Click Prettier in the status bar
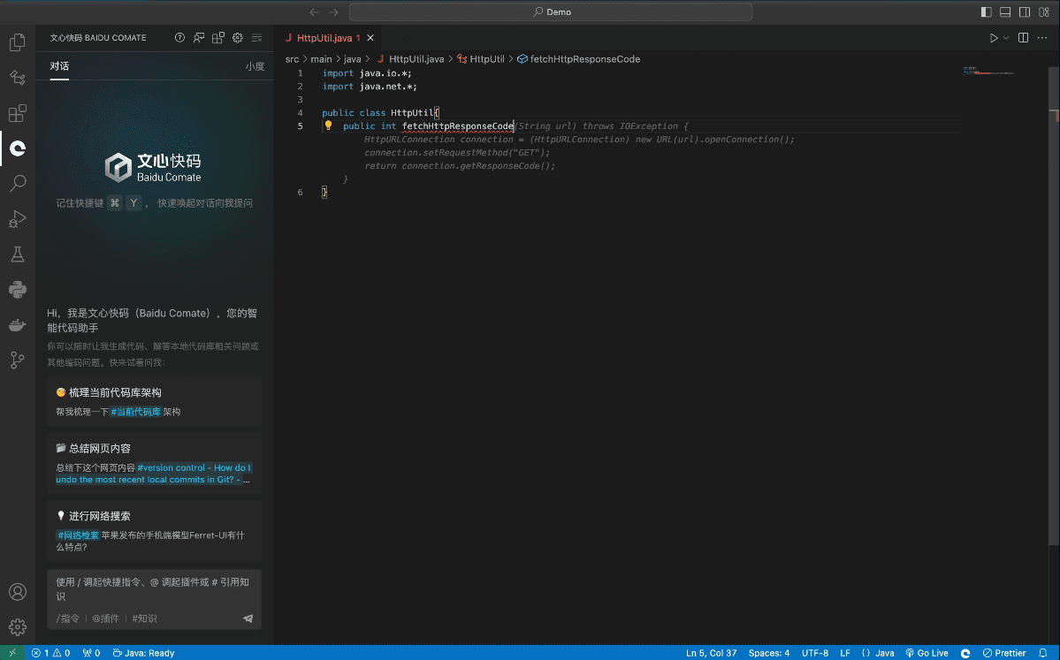This screenshot has width=1060, height=660. (1004, 653)
